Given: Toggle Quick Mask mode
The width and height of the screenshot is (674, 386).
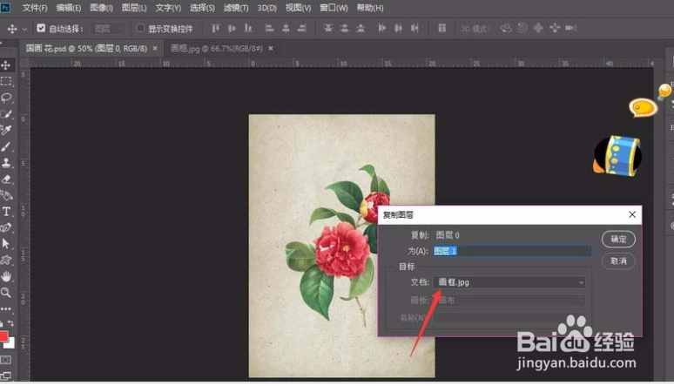Looking at the screenshot, I should [6, 360].
